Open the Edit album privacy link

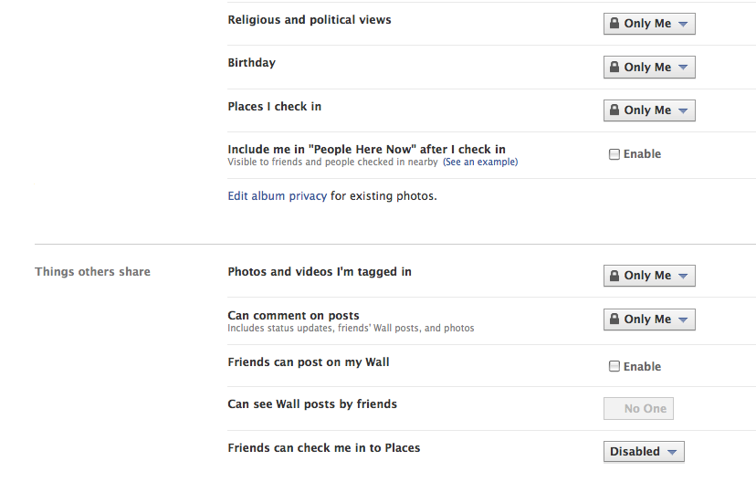coord(278,196)
